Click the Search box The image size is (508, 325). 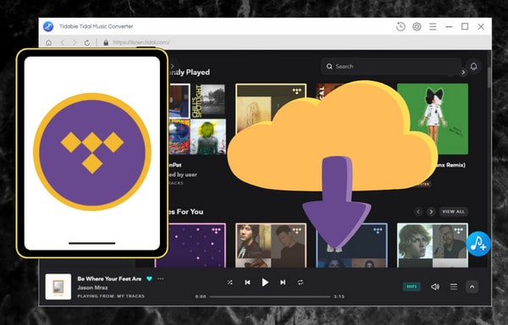coord(391,66)
